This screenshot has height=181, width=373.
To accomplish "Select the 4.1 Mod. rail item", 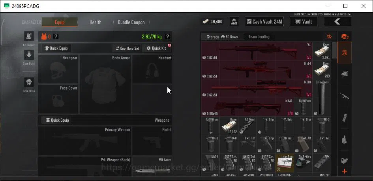I will tap(247, 126).
